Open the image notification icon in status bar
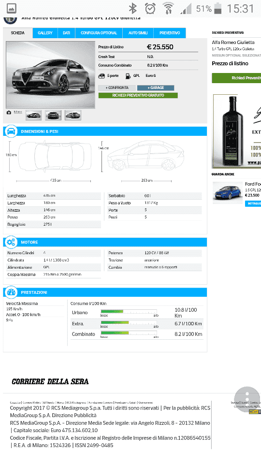261x464 pixels. [x=11, y=8]
